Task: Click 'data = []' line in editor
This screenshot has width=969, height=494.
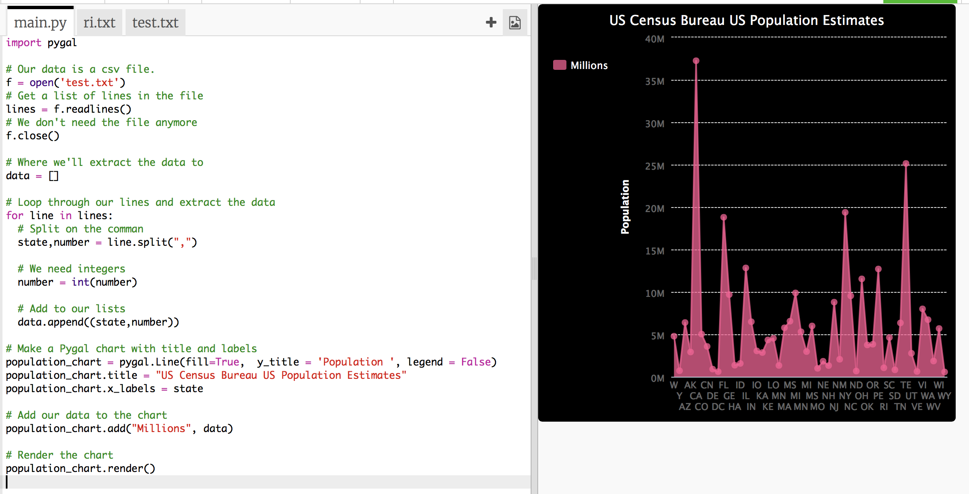Action: click(32, 176)
